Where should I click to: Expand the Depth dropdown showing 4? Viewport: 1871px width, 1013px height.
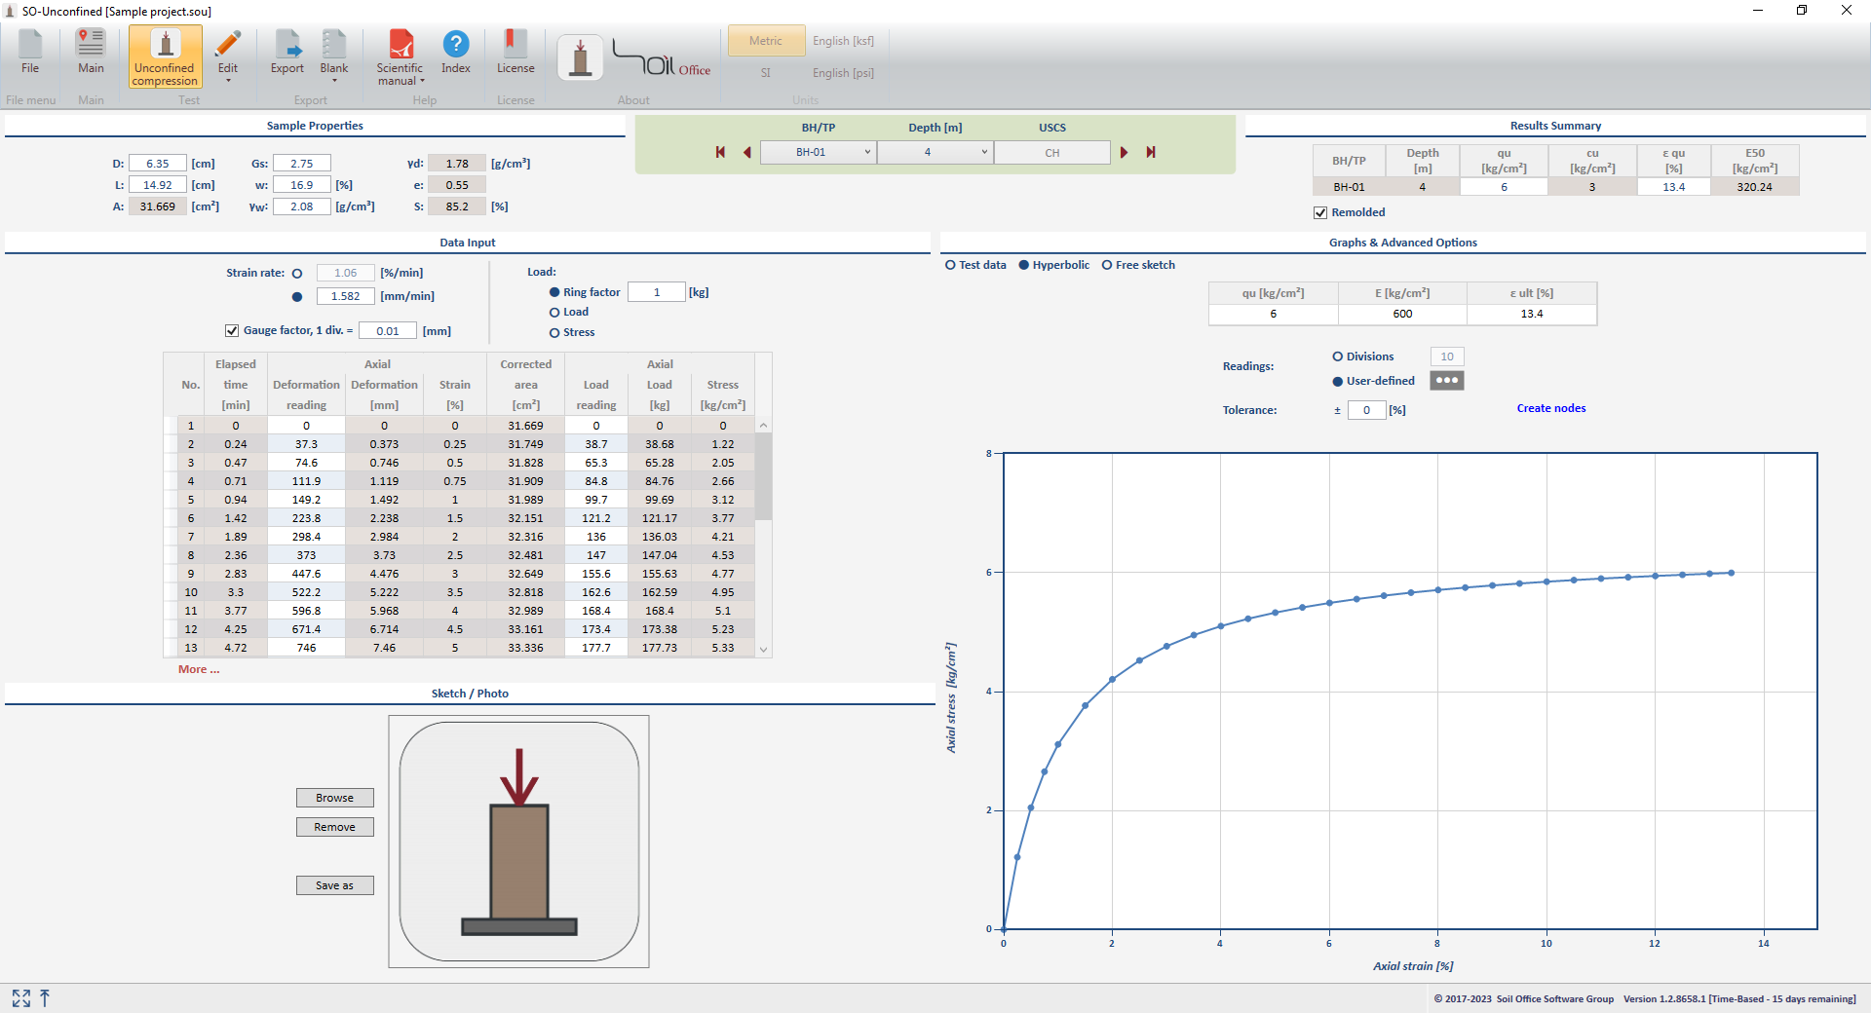click(934, 153)
